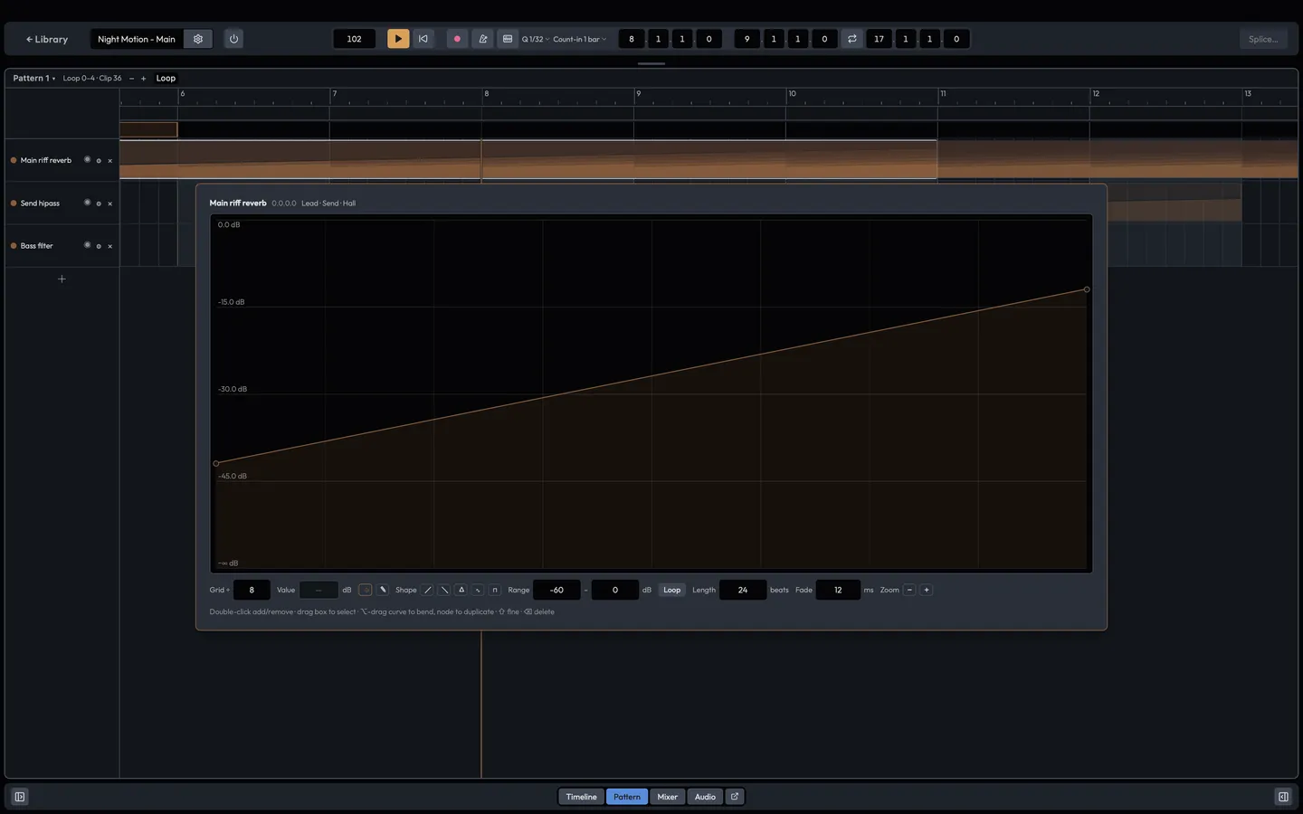The image size is (1303, 814).
Task: Choose the triangle shape icon
Action: pyautogui.click(x=461, y=590)
